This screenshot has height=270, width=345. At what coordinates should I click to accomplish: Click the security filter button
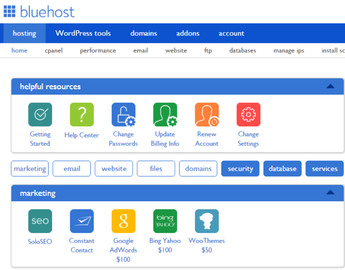[240, 169]
